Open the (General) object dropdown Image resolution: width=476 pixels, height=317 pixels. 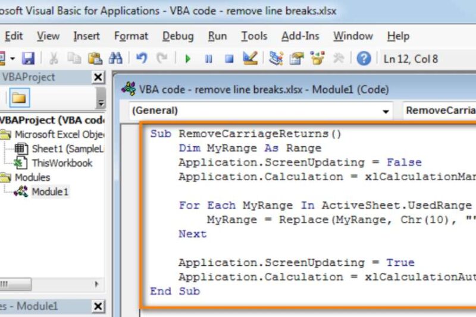pyautogui.click(x=261, y=111)
